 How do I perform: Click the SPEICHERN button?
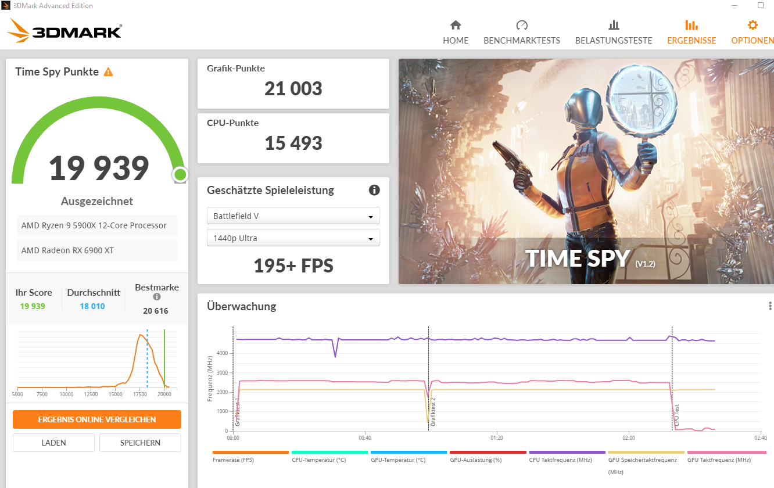[x=140, y=443]
